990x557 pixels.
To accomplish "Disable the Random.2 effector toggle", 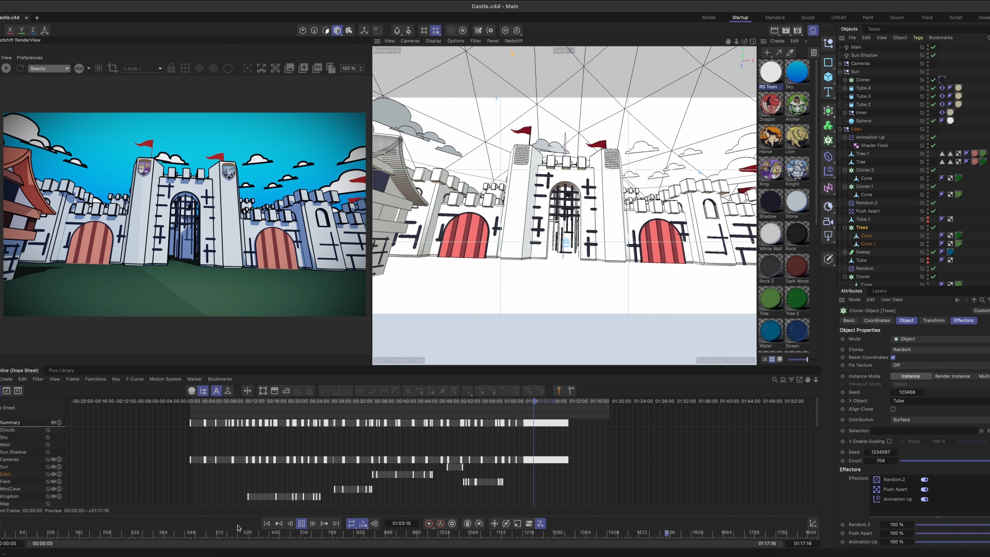I will click(925, 480).
